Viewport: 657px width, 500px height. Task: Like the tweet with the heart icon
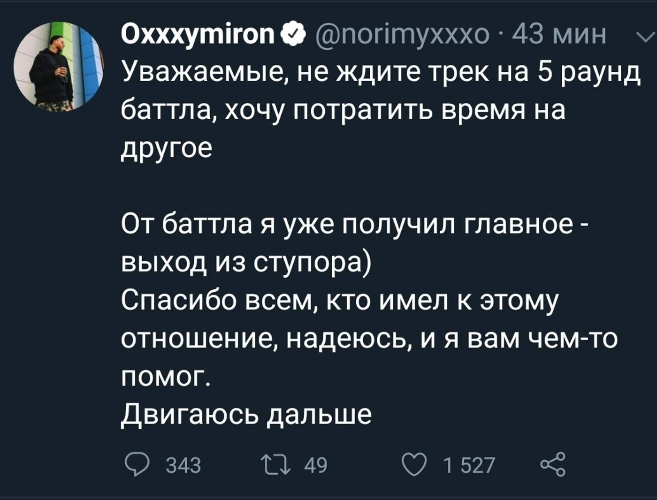(x=415, y=464)
